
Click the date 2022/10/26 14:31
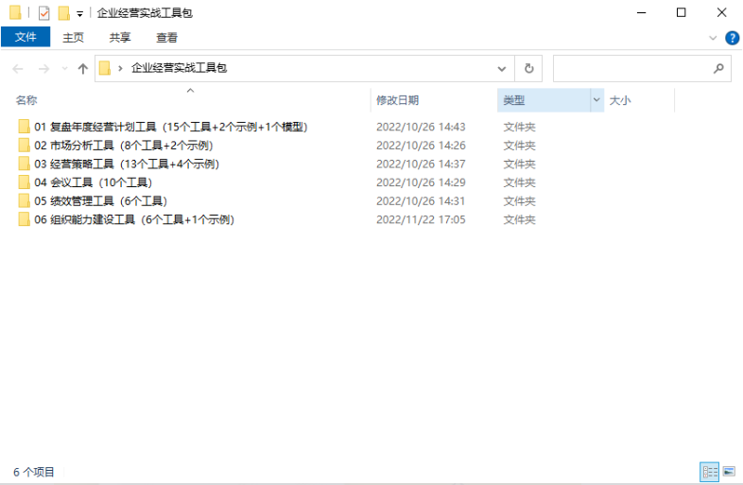click(421, 200)
